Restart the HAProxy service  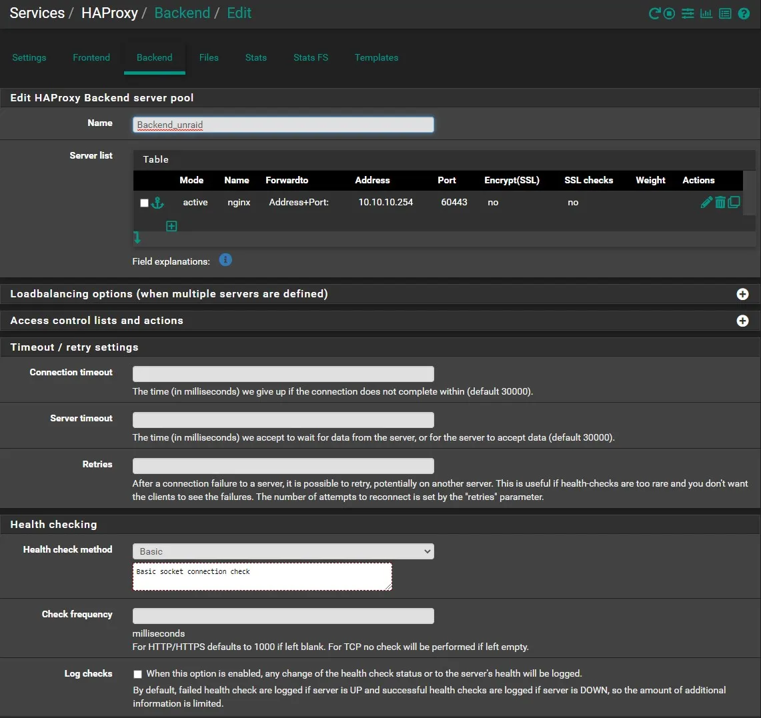654,13
